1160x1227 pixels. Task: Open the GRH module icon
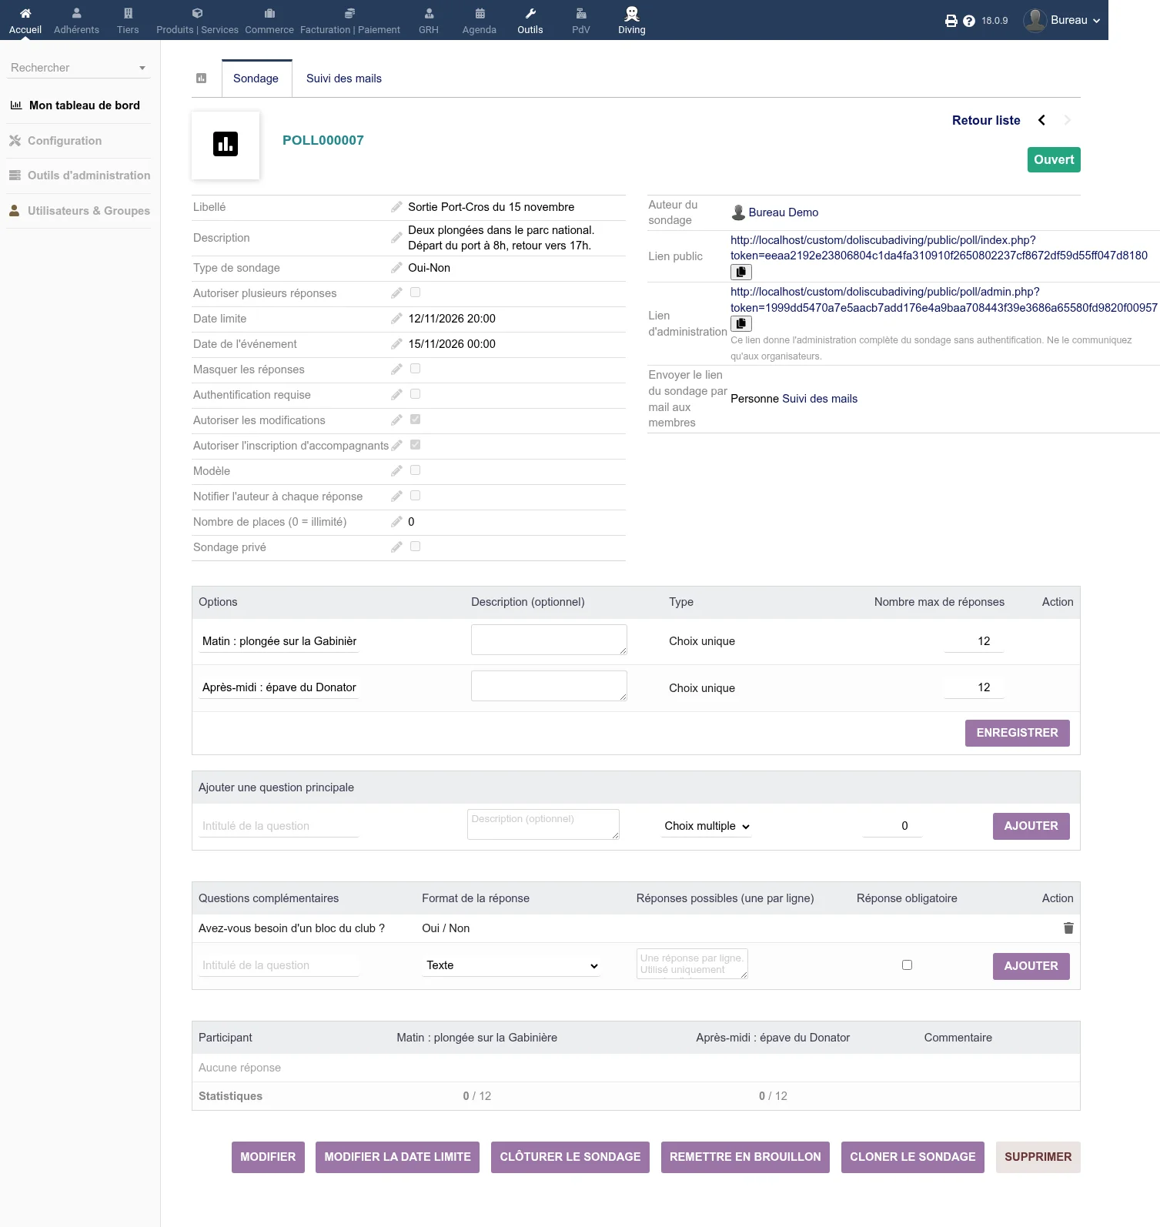pos(429,13)
